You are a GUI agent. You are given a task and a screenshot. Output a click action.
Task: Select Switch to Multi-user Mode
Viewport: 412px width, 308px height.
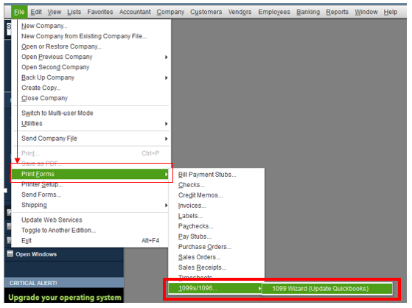pos(57,113)
